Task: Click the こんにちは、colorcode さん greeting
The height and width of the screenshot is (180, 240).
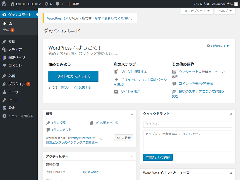Action: (x=213, y=4)
